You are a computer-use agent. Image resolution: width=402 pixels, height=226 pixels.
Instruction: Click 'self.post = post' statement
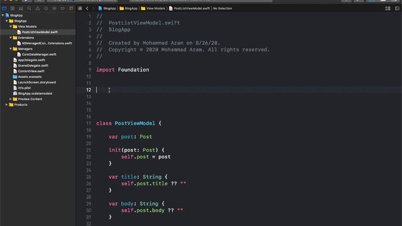pos(146,157)
